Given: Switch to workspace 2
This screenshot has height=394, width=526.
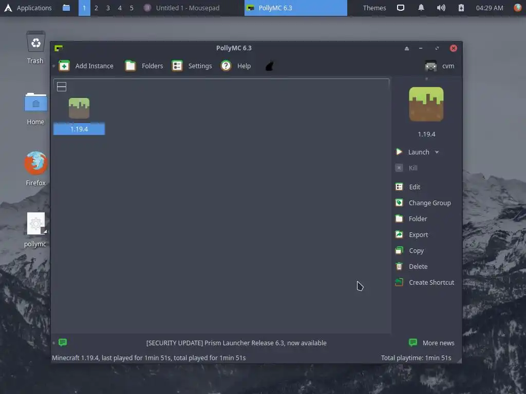Looking at the screenshot, I should click(x=96, y=8).
